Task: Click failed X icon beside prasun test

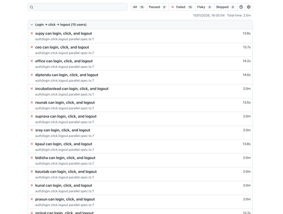Action: coord(32,199)
